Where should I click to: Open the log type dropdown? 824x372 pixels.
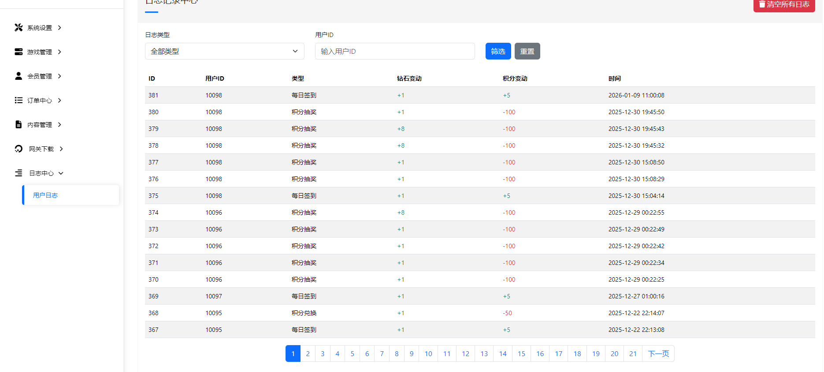(x=224, y=51)
